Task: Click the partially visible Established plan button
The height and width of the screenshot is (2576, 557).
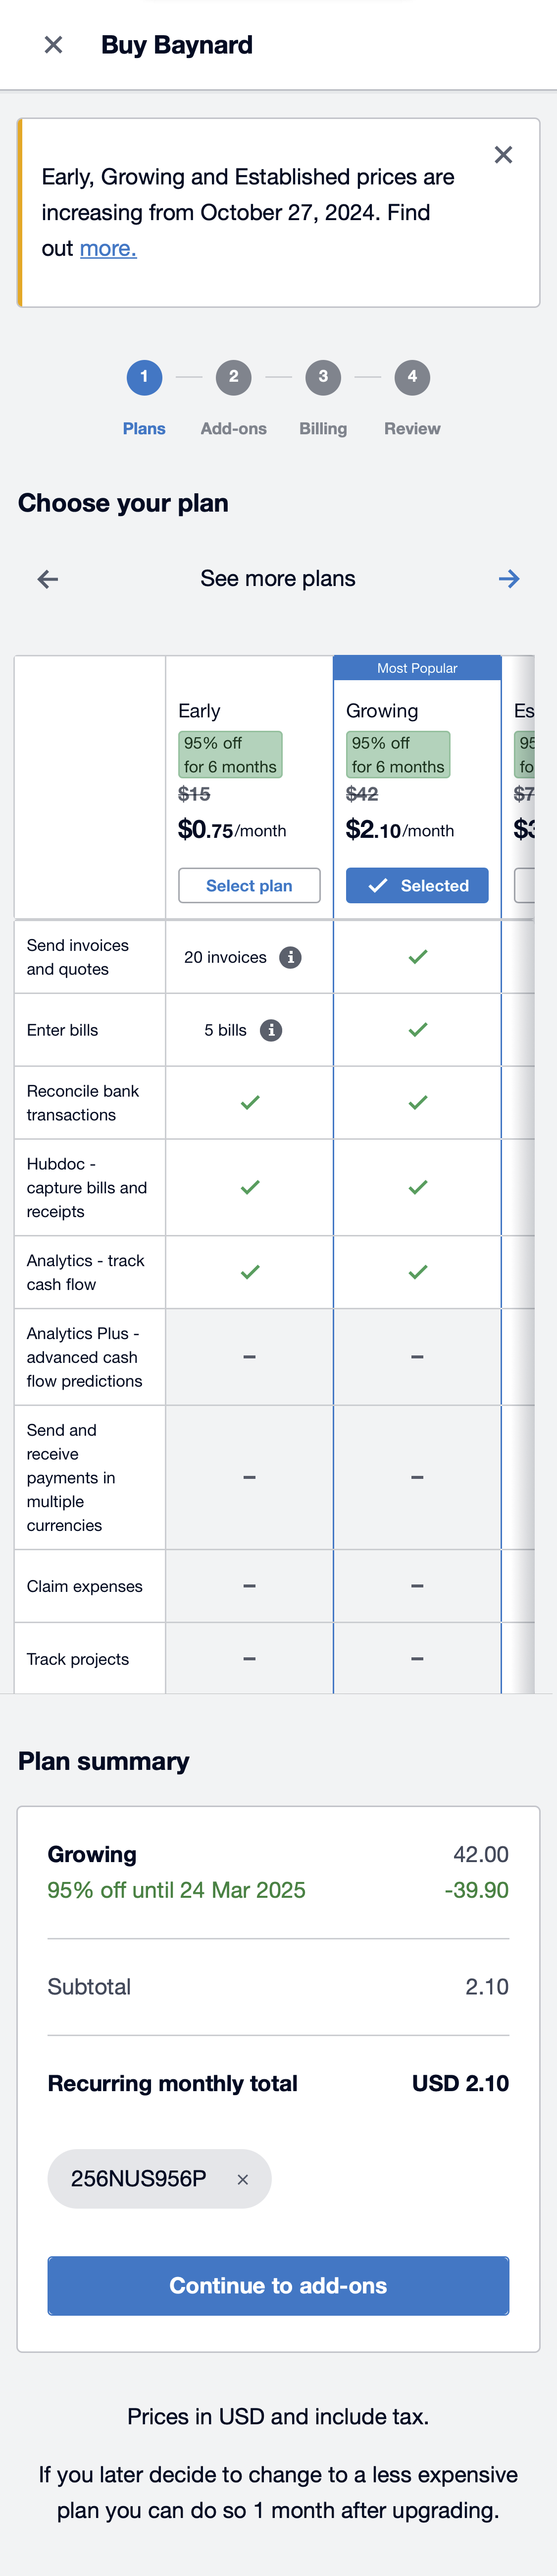Action: point(524,885)
